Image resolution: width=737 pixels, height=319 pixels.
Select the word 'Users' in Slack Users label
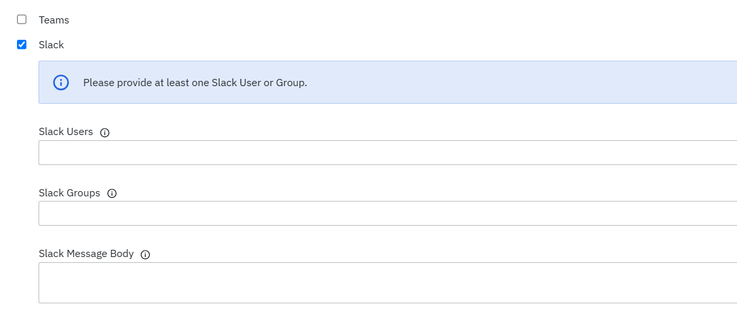click(80, 132)
